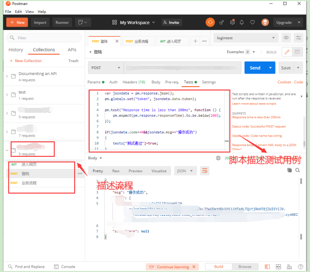This screenshot has width=310, height=272.
Task: Open the response Body dropdown
Action: (x=95, y=158)
